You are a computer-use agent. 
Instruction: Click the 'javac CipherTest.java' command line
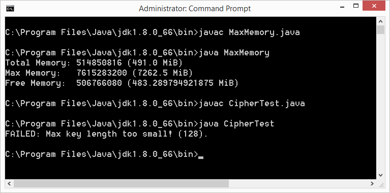click(x=155, y=104)
